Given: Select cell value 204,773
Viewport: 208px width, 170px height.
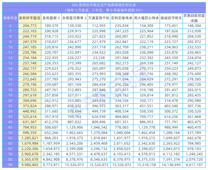Looking at the screenshot, I should 30,26.
